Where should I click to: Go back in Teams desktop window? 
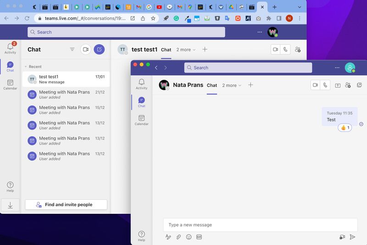coord(156,68)
